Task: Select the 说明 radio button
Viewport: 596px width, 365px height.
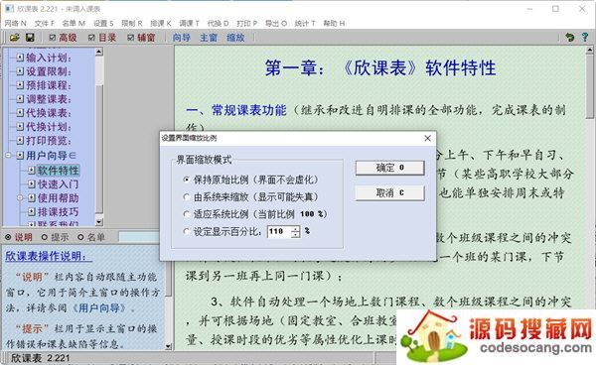Action: [x=8, y=237]
